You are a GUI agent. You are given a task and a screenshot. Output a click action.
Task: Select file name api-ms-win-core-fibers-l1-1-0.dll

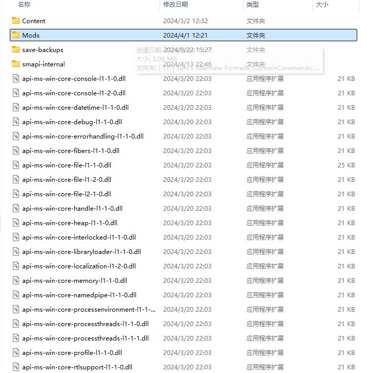(71, 151)
